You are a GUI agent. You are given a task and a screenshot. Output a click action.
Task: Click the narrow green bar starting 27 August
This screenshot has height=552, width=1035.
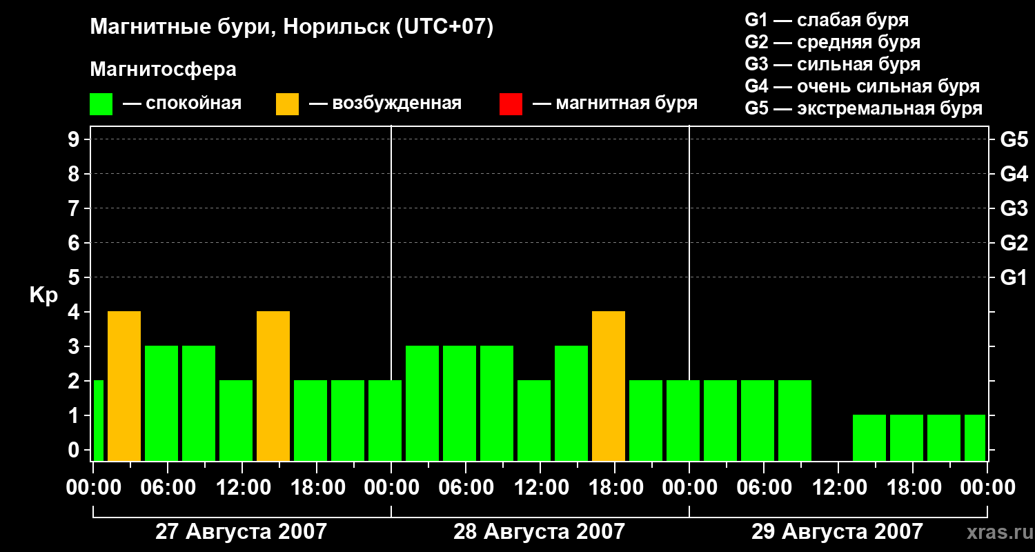pyautogui.click(x=99, y=421)
